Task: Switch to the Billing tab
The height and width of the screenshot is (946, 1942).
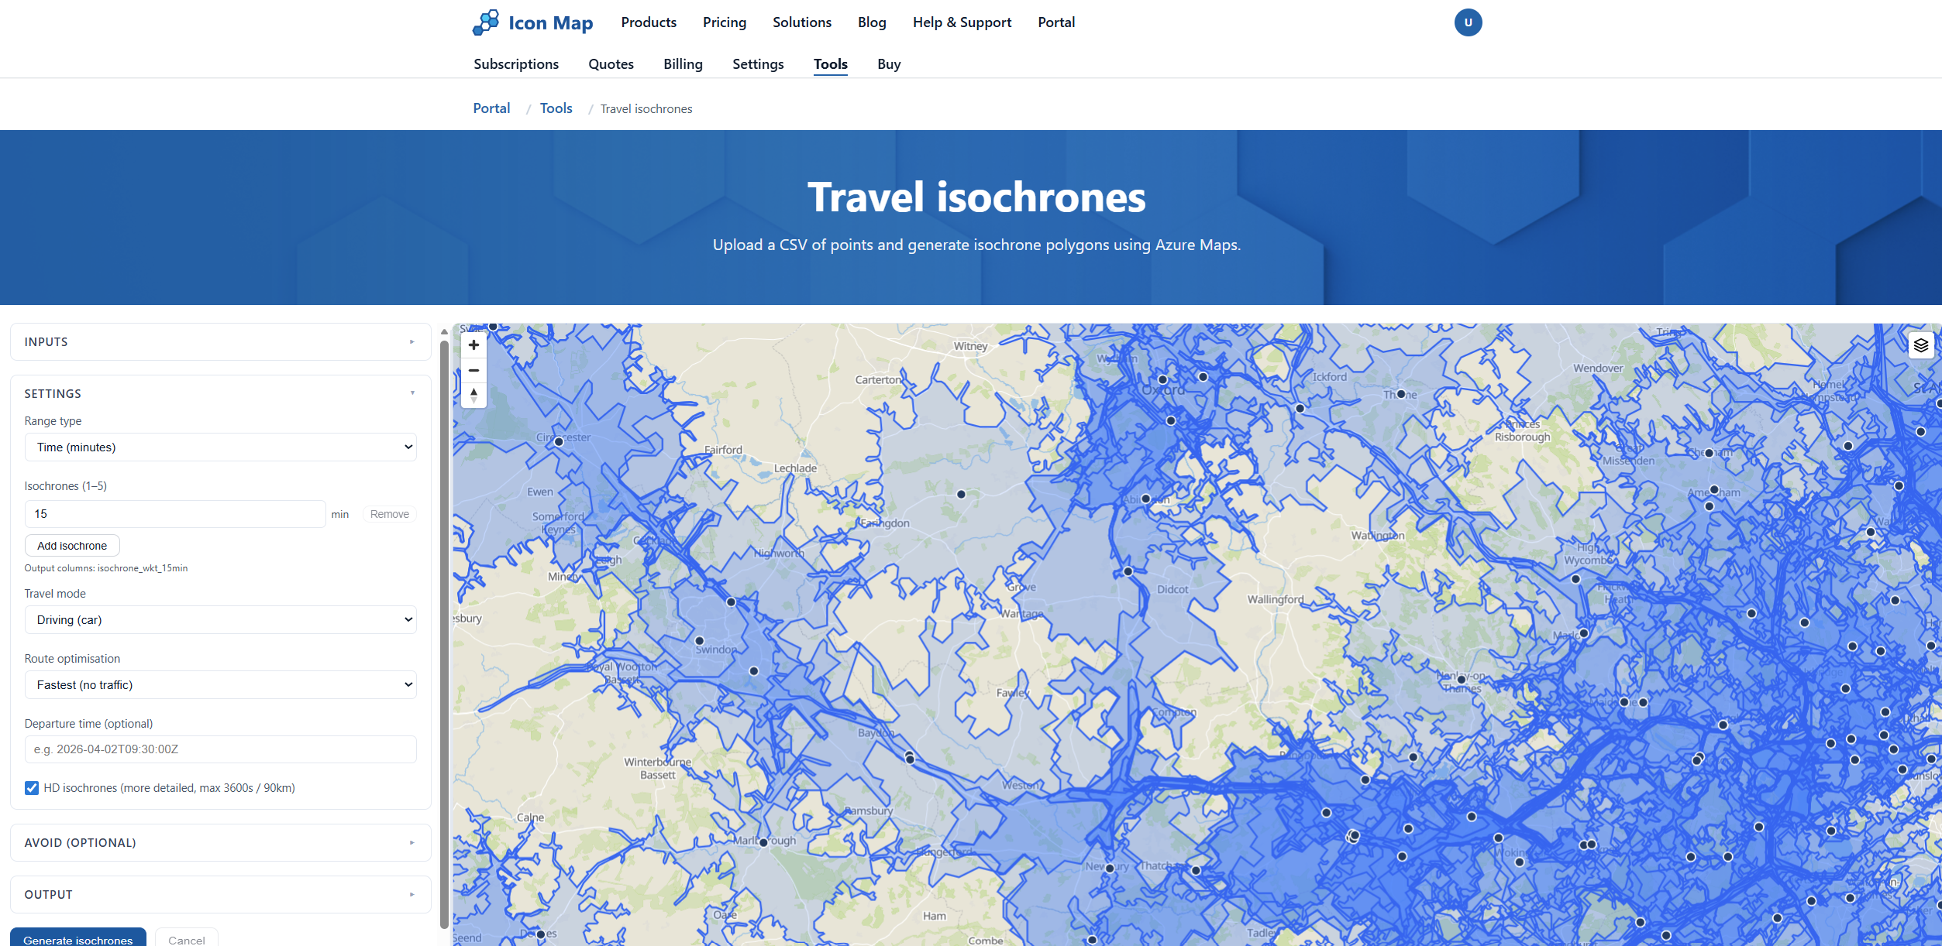Action: (683, 64)
